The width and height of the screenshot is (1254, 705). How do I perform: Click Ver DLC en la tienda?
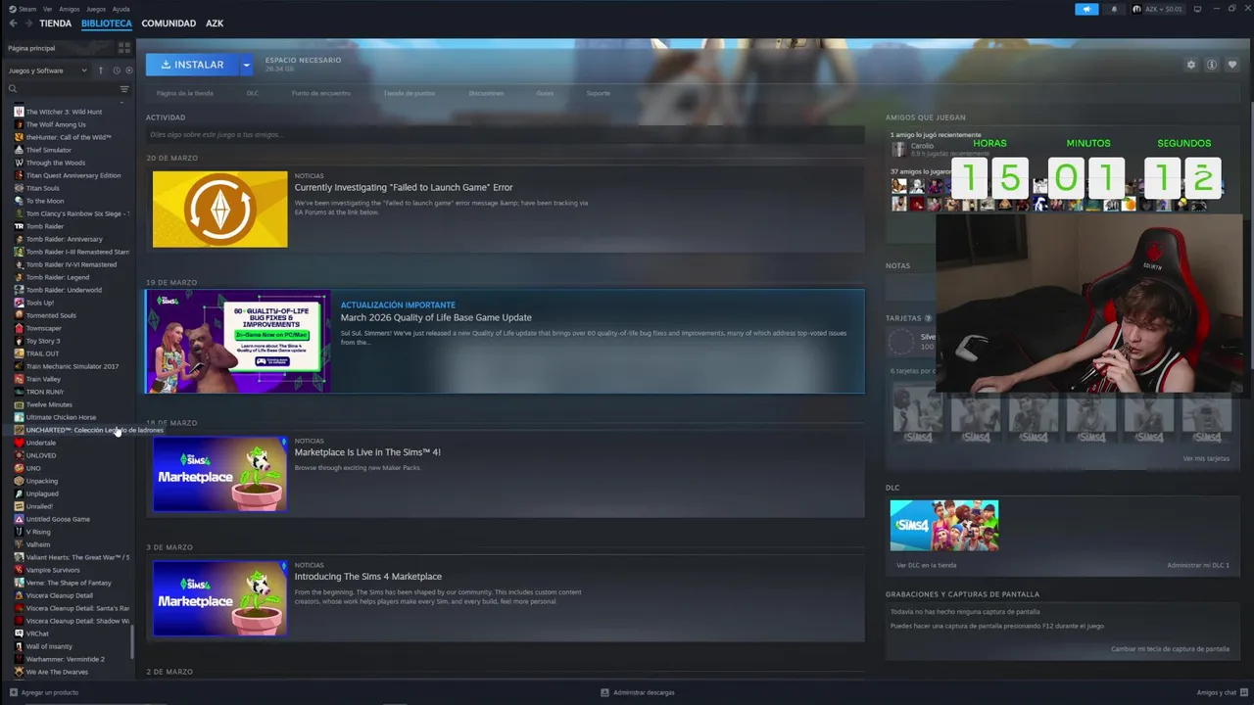(x=926, y=565)
